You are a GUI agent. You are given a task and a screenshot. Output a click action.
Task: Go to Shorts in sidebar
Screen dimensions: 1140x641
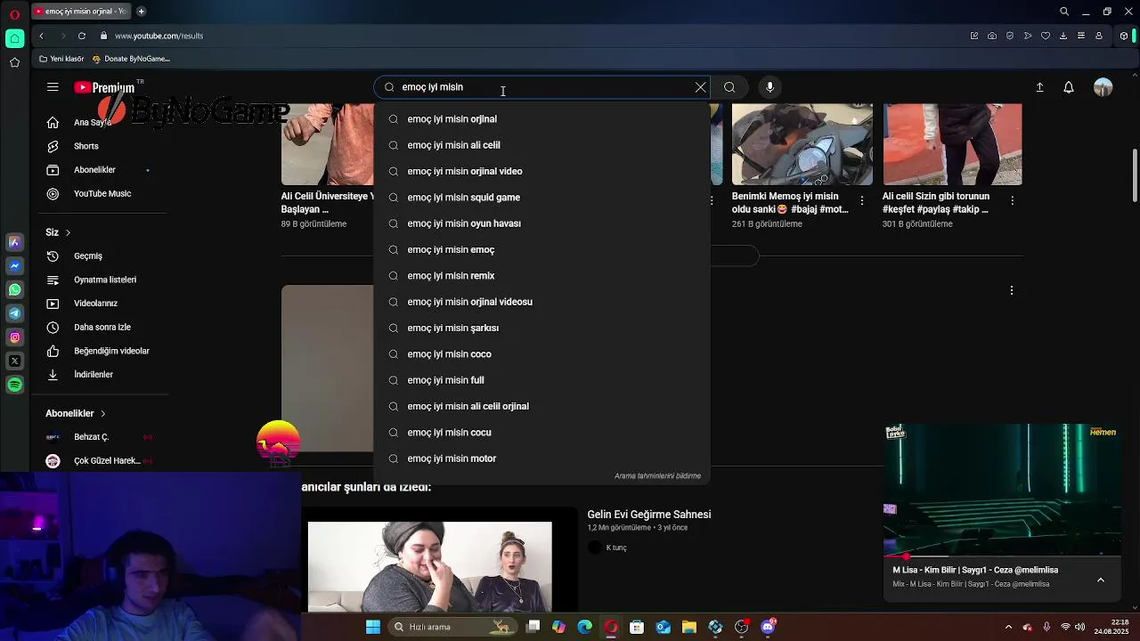pos(85,146)
